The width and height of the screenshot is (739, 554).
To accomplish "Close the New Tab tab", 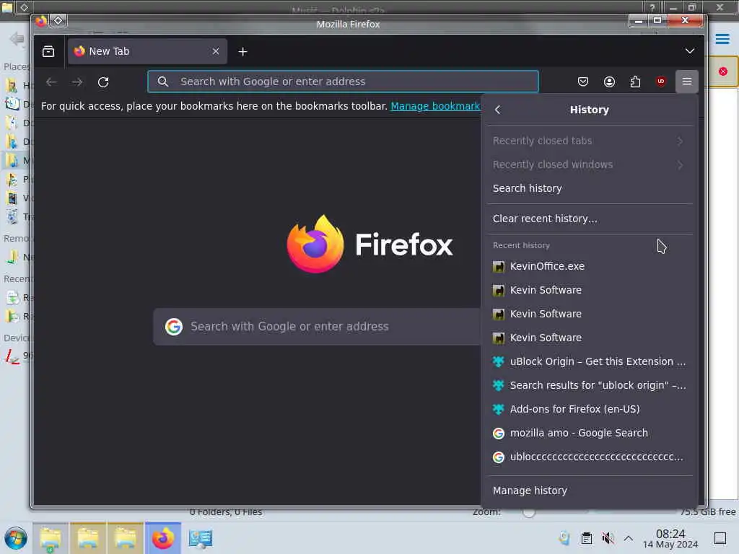I will coord(215,51).
